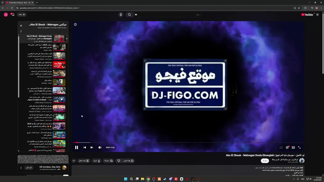Open Discord from the taskbar
The width and height of the screenshot is (324, 182).
[x=170, y=179]
